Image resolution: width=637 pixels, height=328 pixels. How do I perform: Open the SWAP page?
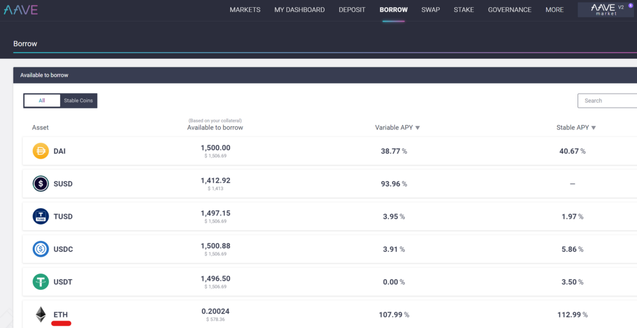[x=431, y=10]
